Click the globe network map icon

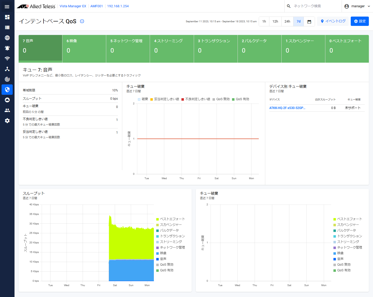tap(7, 38)
